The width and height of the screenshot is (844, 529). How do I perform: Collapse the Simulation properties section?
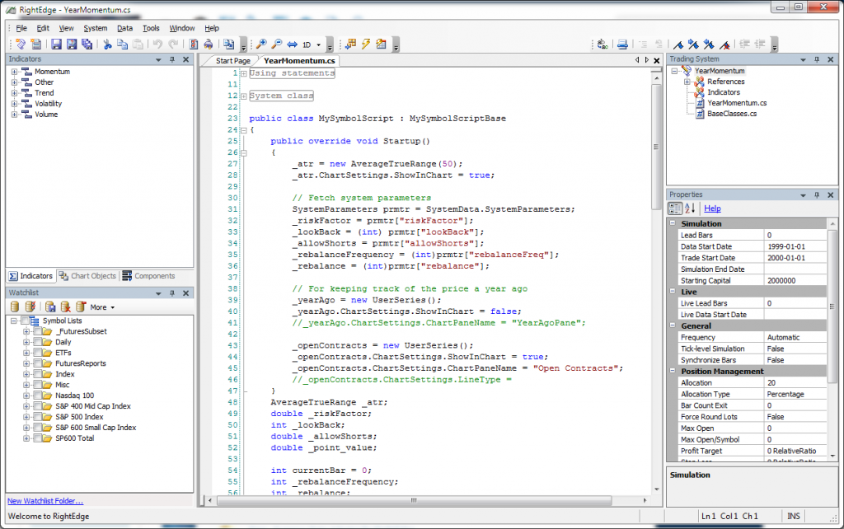(x=673, y=223)
